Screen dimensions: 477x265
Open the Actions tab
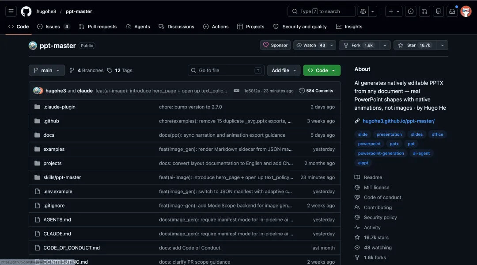tap(216, 27)
